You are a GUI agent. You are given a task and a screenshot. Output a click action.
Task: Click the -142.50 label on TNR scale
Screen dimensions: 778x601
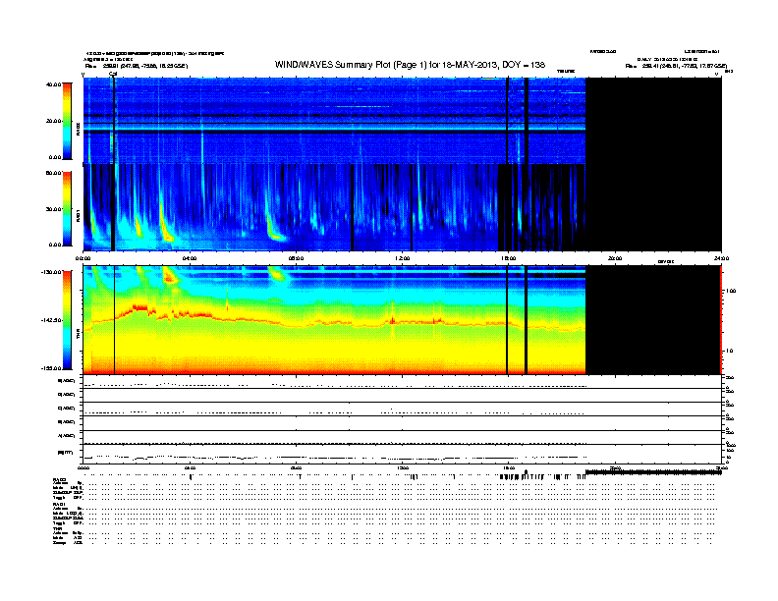click(x=51, y=320)
